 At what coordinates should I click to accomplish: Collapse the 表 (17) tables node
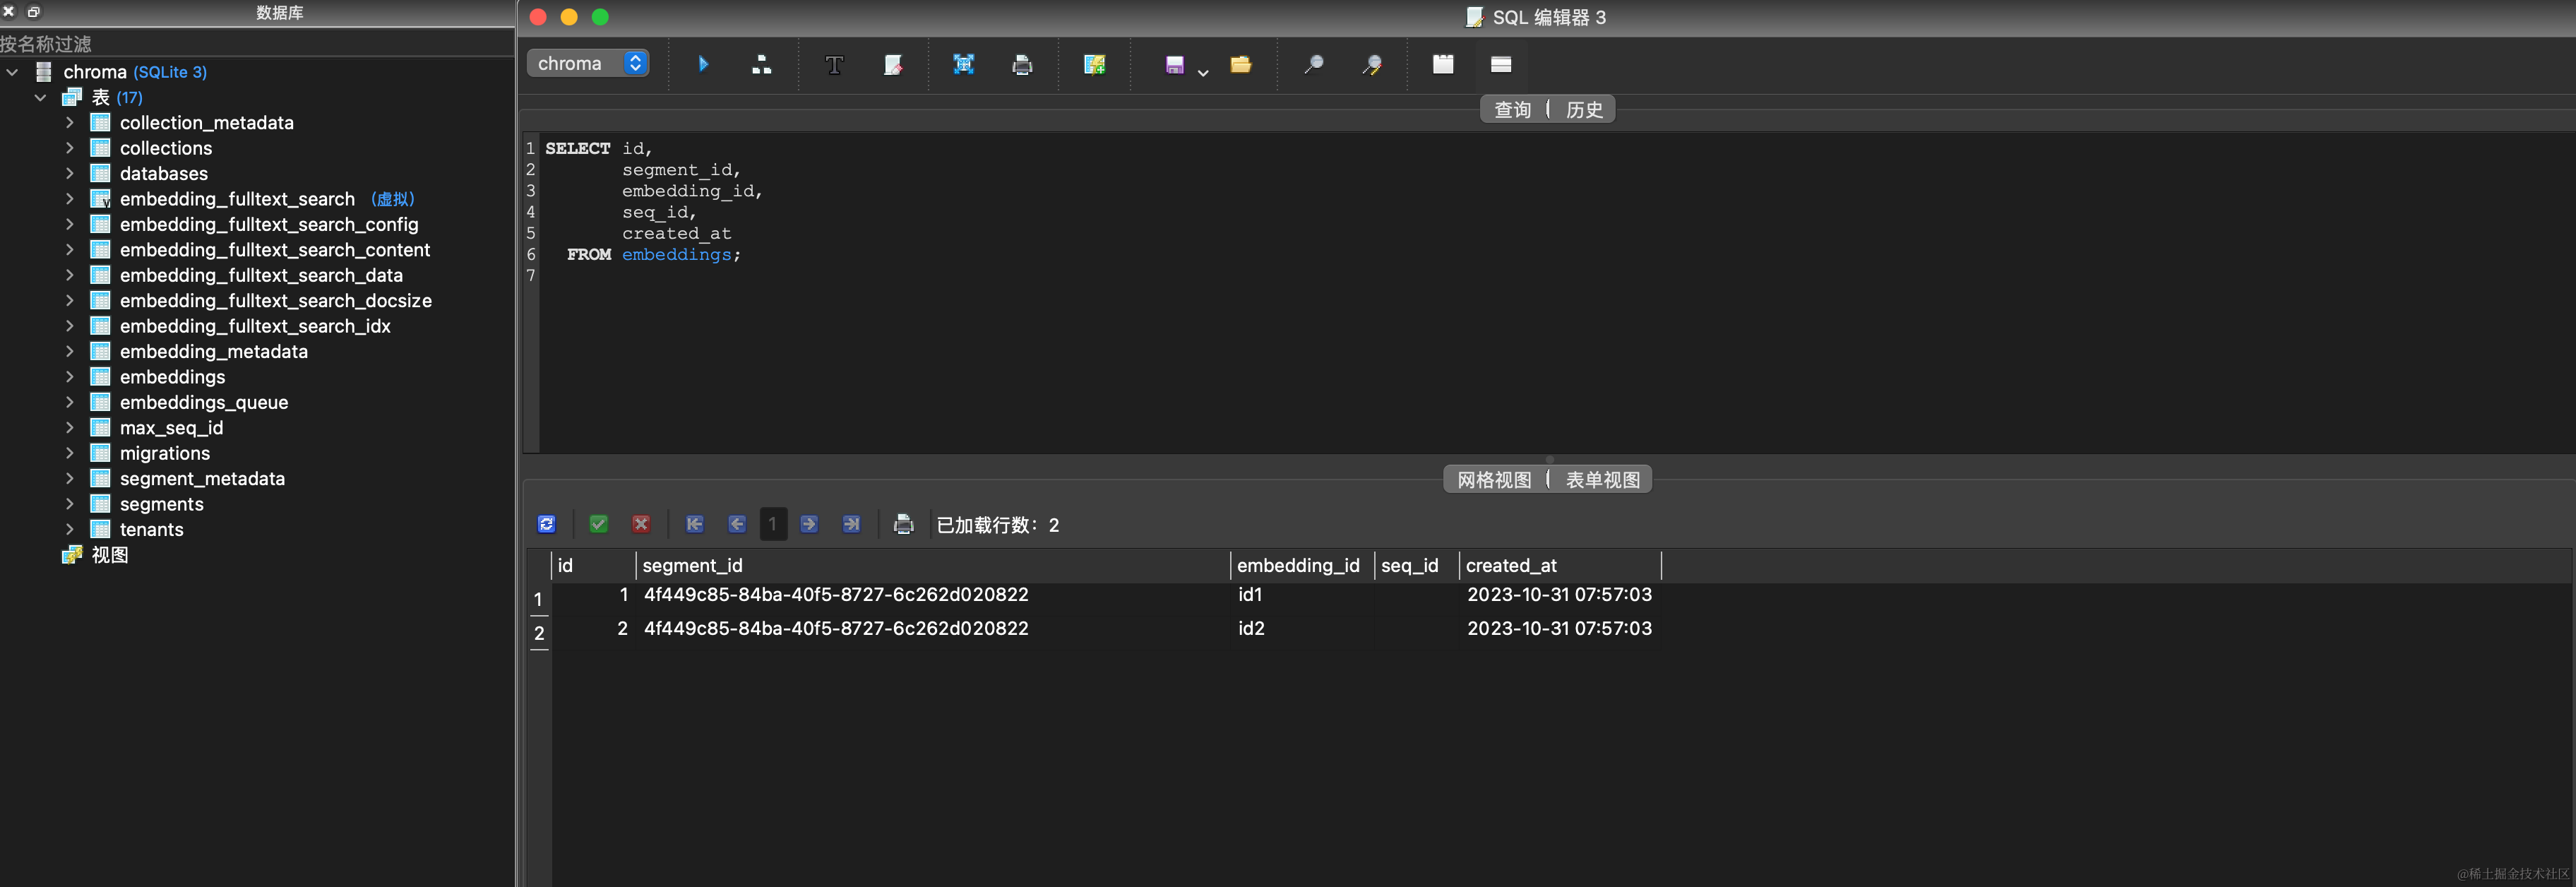(40, 98)
